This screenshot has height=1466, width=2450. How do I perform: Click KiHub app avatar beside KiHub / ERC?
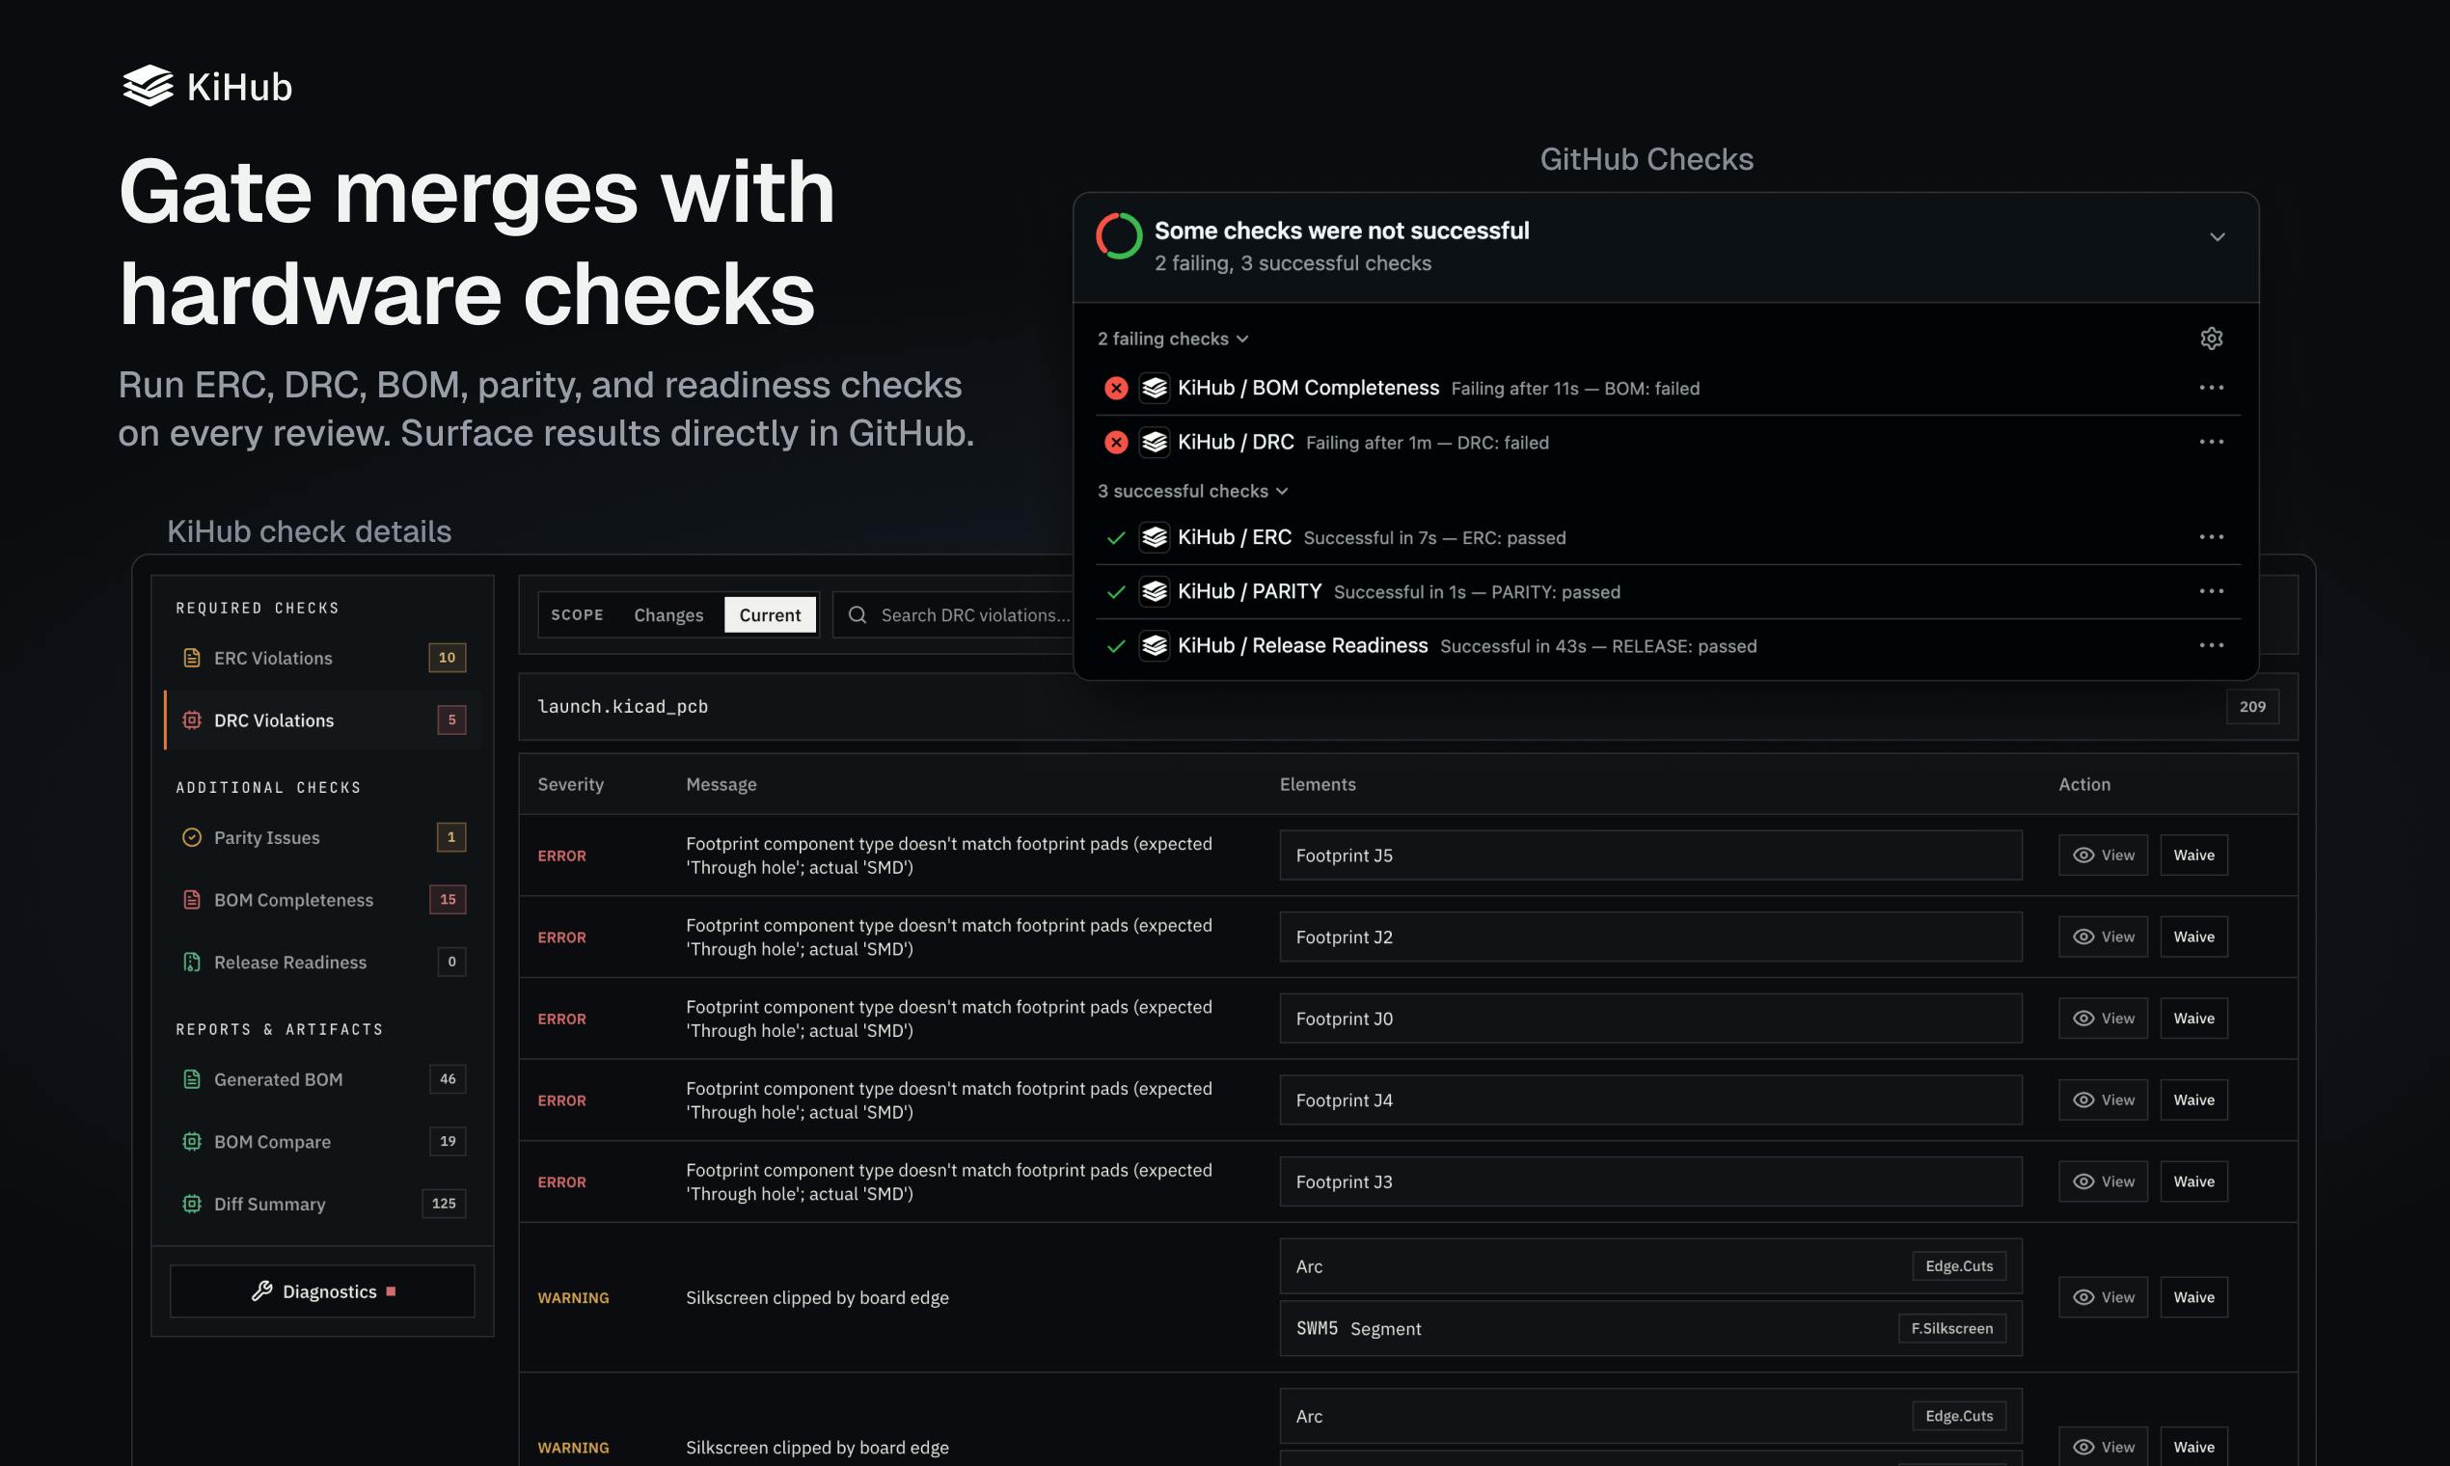tap(1154, 537)
